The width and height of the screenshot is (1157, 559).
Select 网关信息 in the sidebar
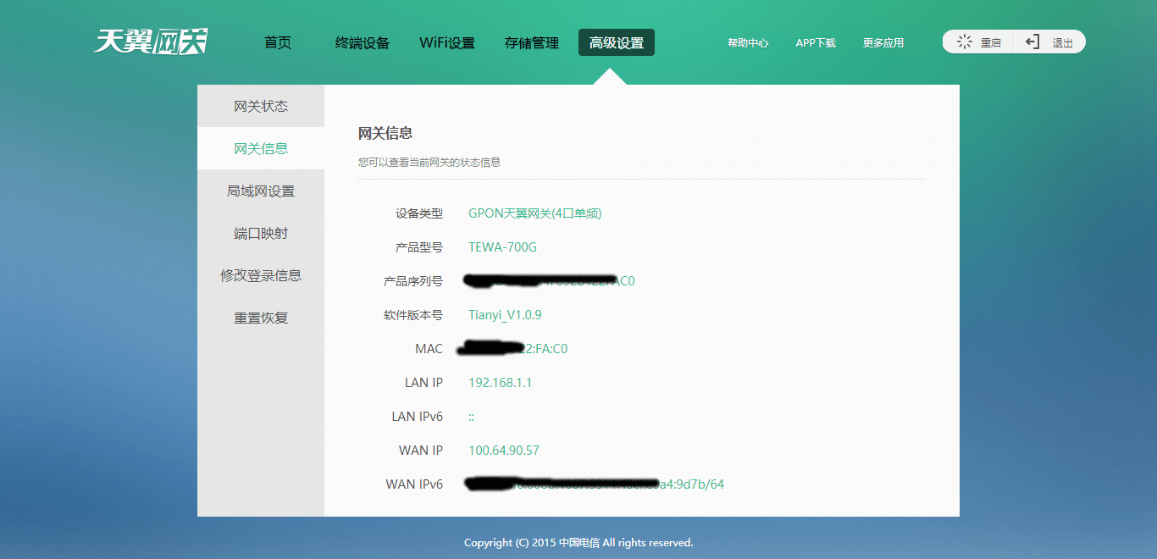[259, 148]
